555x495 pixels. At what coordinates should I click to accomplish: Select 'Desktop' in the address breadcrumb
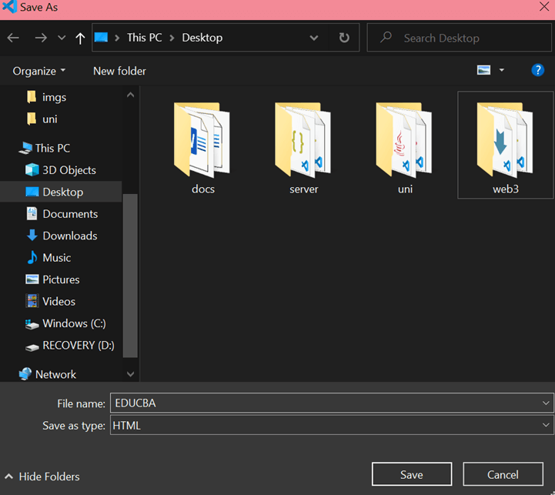pyautogui.click(x=202, y=38)
